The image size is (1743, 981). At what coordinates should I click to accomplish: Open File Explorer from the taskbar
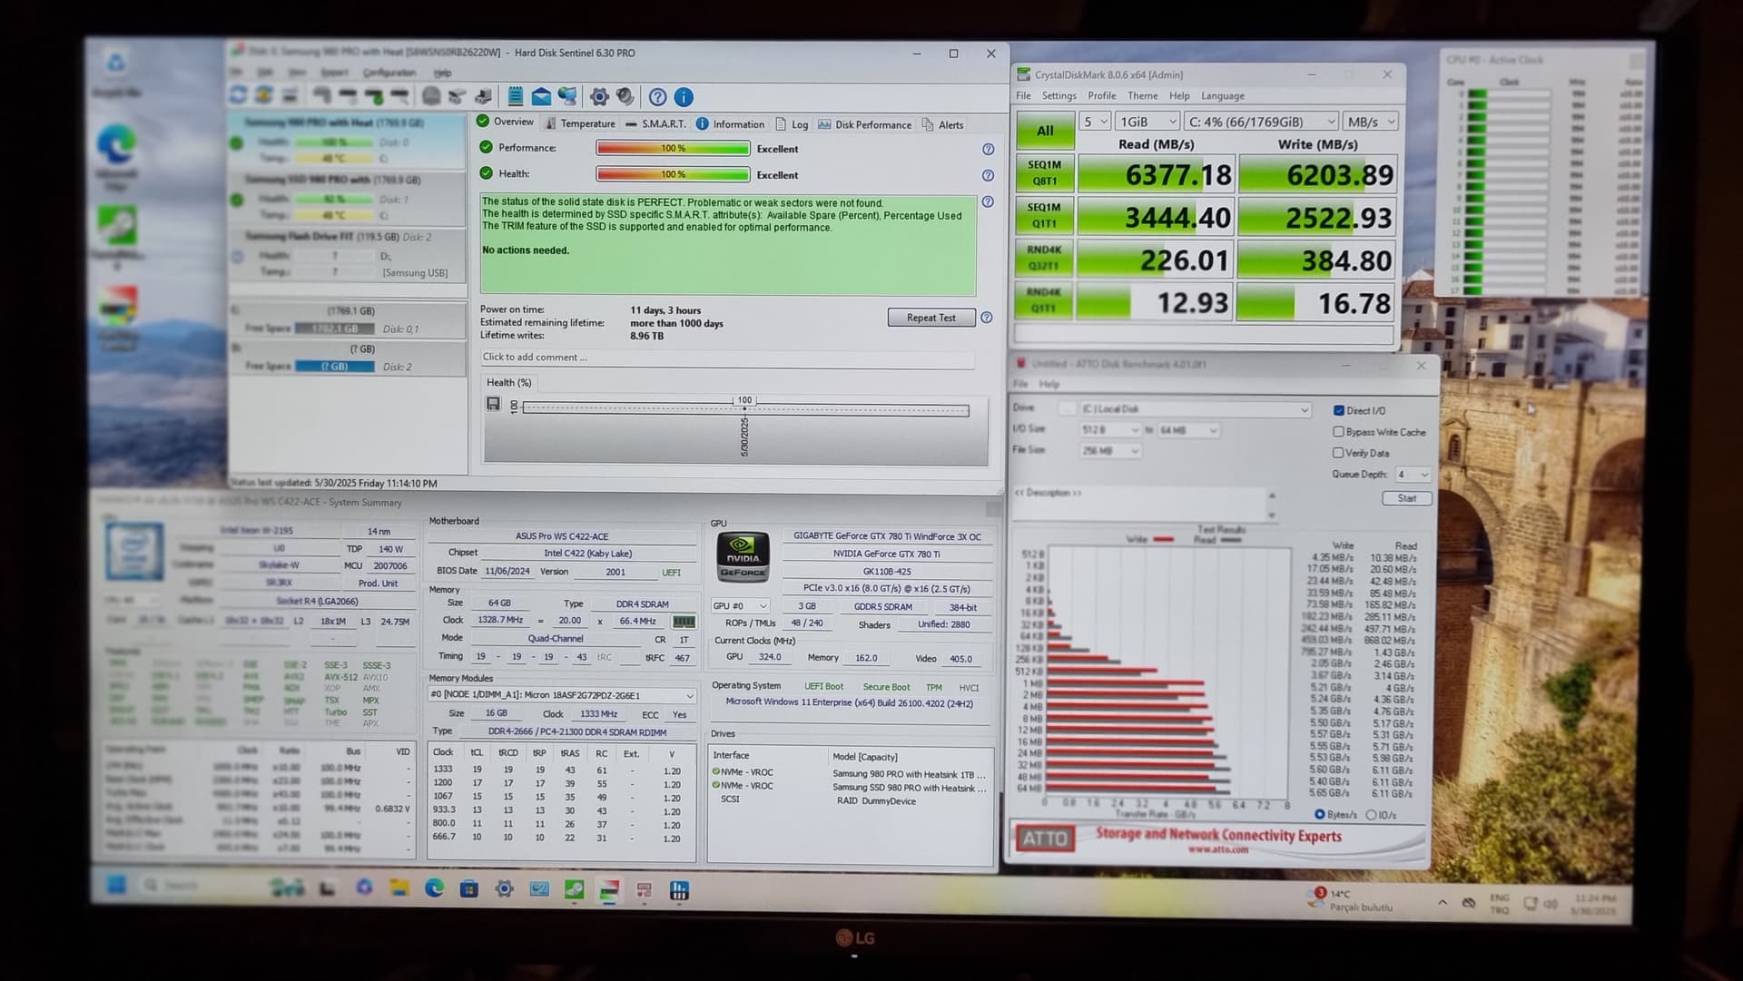400,888
